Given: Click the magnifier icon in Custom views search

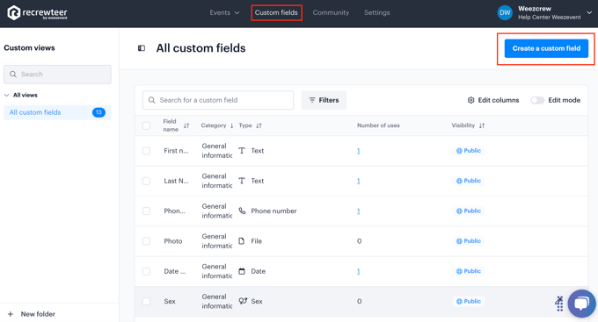Looking at the screenshot, I should [13, 75].
